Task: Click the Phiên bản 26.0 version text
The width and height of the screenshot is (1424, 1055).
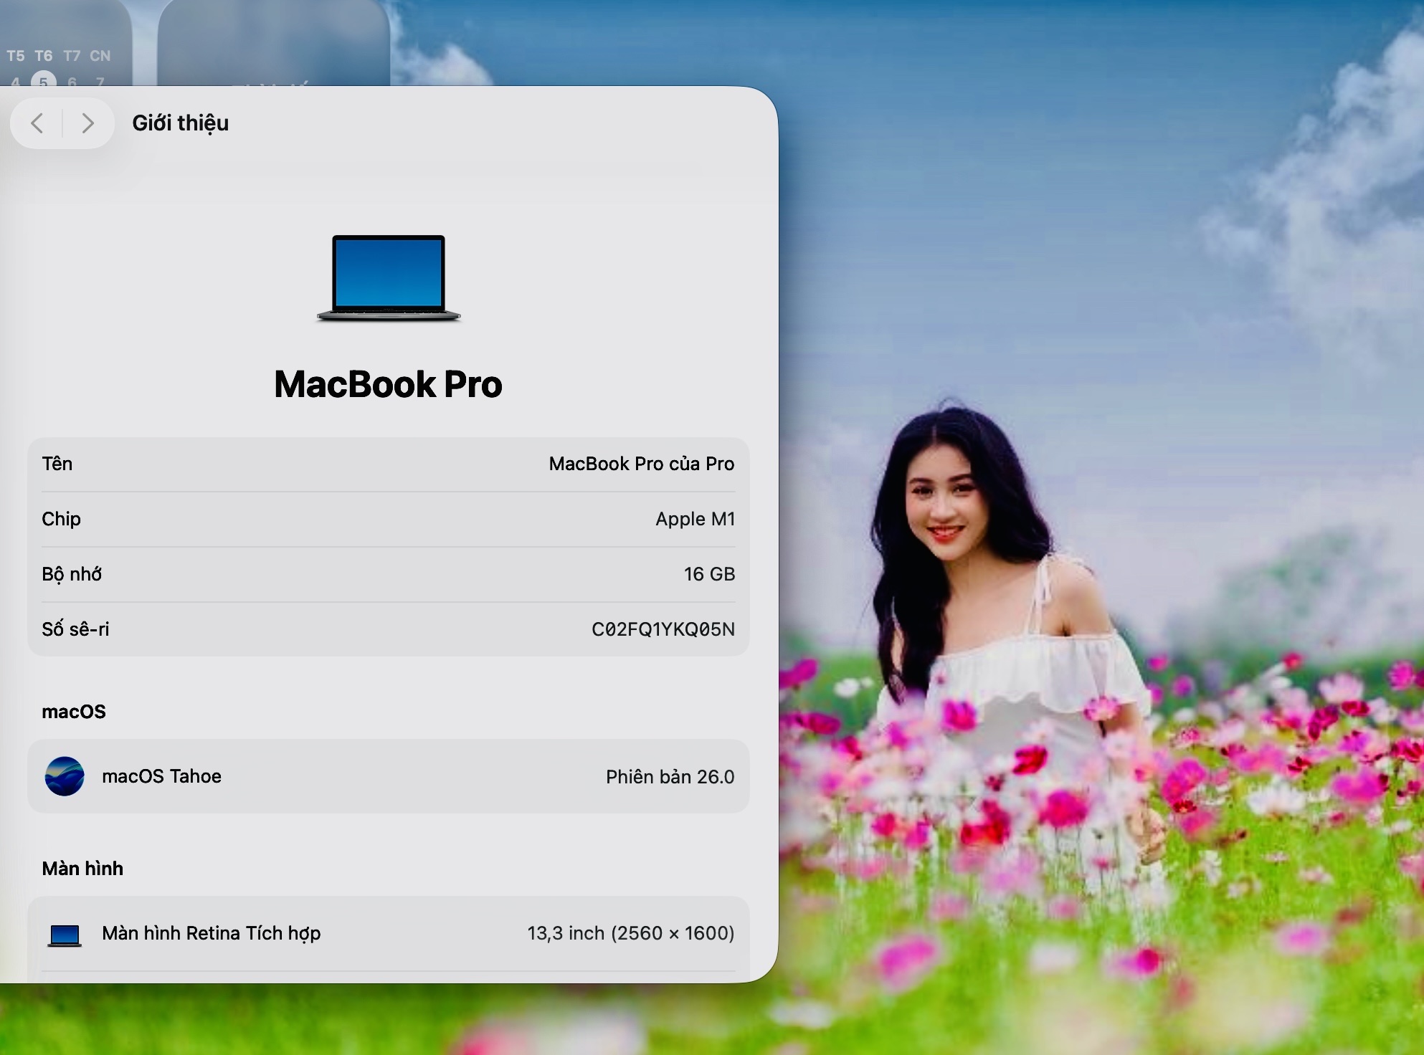Action: point(670,777)
